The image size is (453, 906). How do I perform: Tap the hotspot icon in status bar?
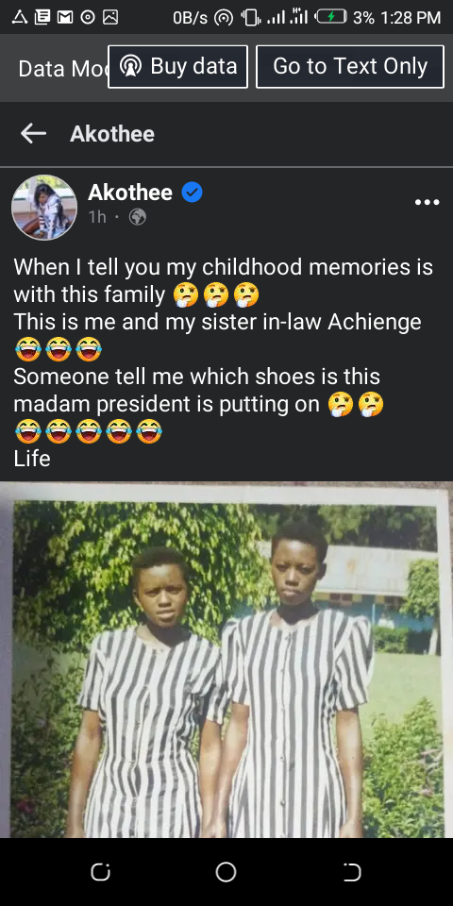point(223,18)
